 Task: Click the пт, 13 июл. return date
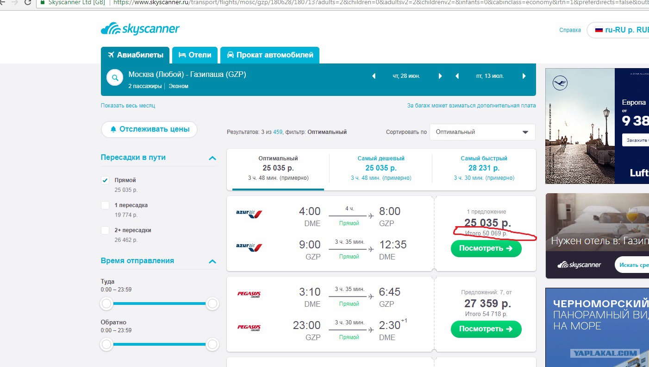[490, 76]
